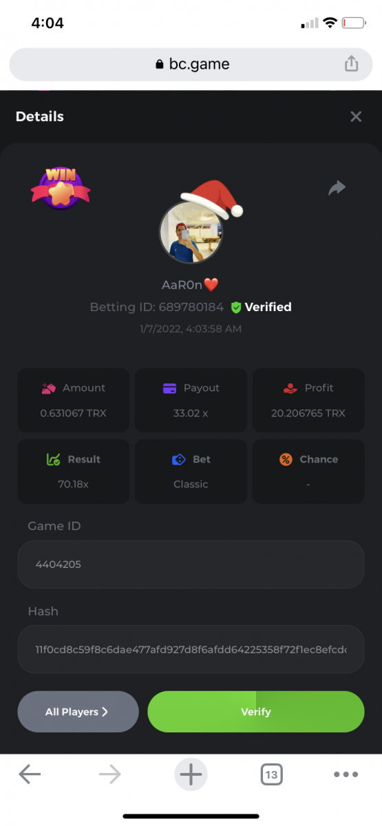Tap the share arrow icon
Viewport: 382px width, 826px height.
pyautogui.click(x=337, y=188)
